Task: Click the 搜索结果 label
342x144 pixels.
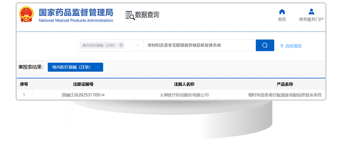Action: (33, 67)
